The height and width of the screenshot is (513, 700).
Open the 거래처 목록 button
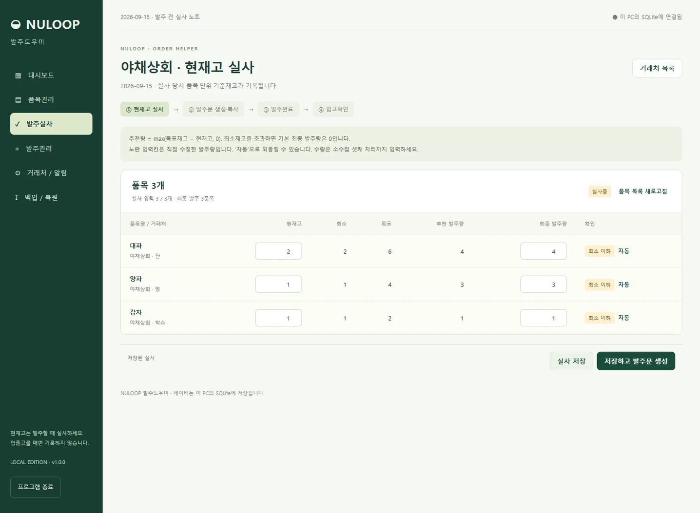(657, 68)
